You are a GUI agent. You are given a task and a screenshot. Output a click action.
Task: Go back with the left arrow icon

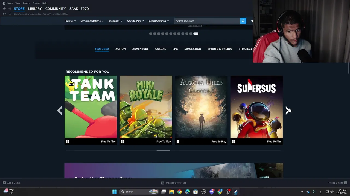4,9
